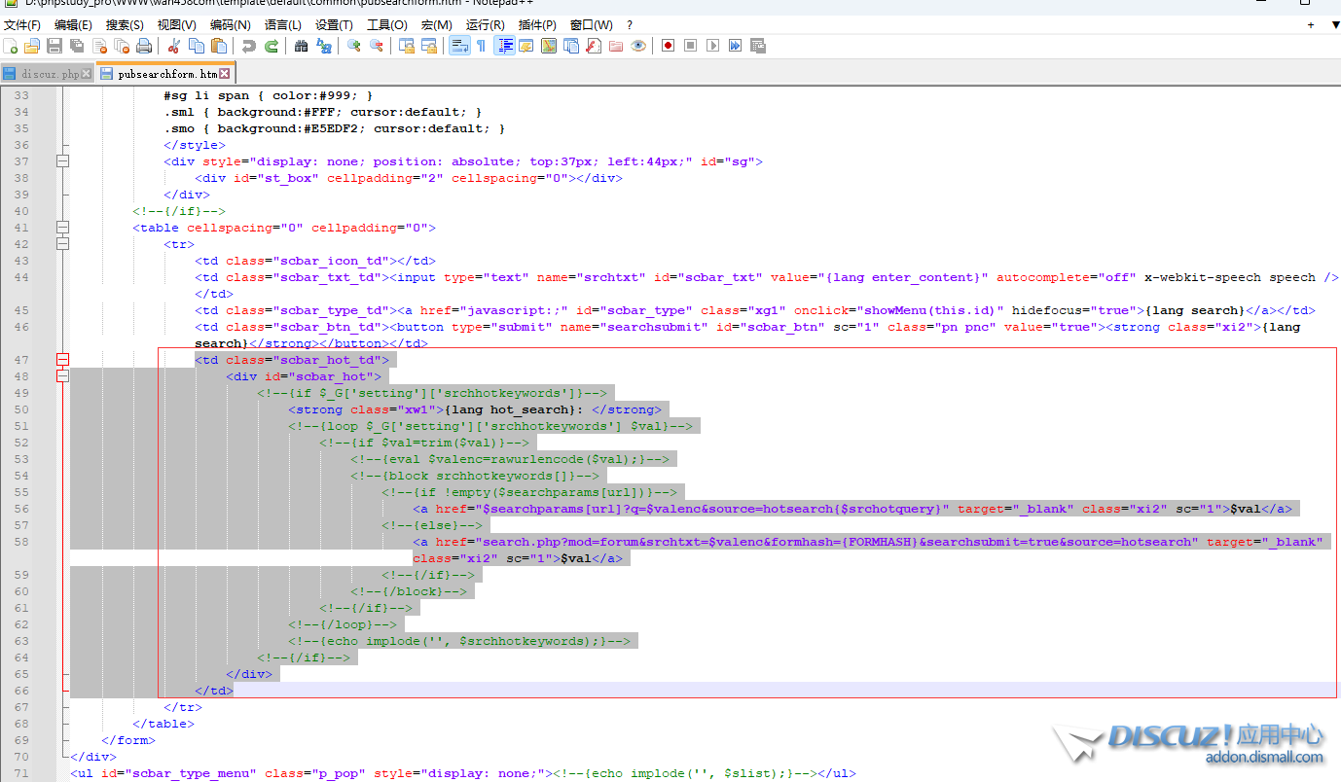Click the Play macro icon
Screen dimensions: 1341x782
tap(712, 46)
